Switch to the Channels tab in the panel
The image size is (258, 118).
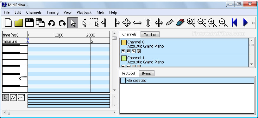[x=129, y=34]
